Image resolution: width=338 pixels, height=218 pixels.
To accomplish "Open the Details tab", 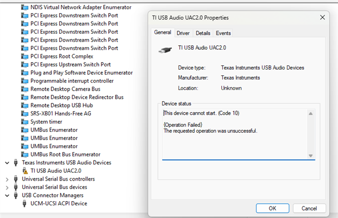I will (203, 33).
